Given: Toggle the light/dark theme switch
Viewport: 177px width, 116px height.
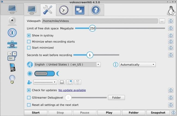Looking at the screenshot, I should (x=44, y=74).
